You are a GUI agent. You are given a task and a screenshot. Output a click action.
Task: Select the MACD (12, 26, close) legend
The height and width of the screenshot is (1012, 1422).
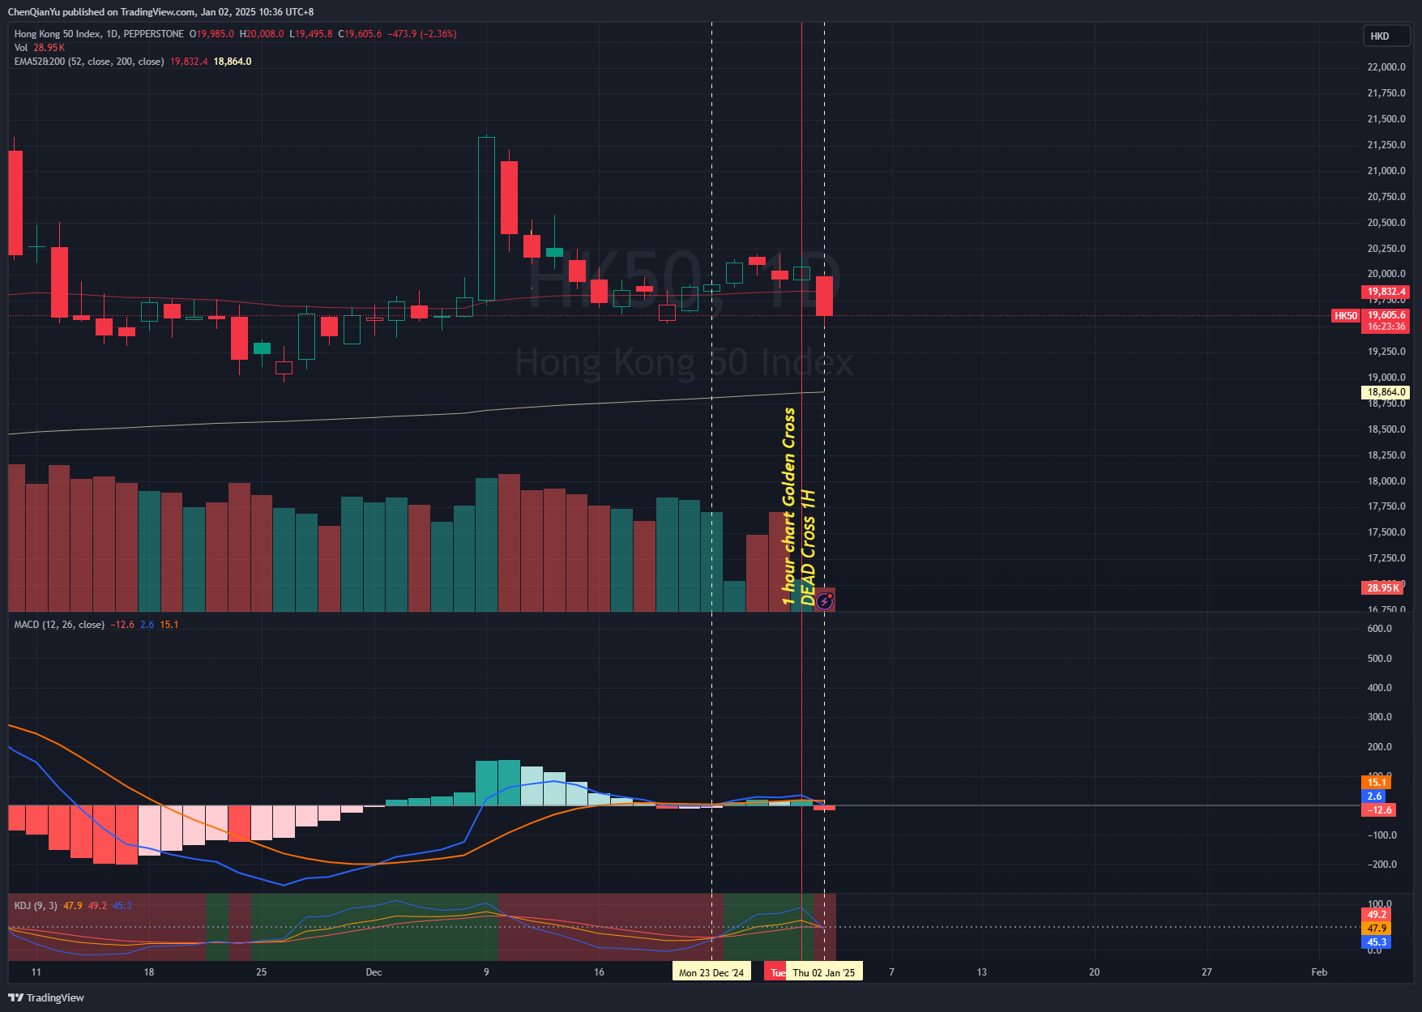pos(59,625)
